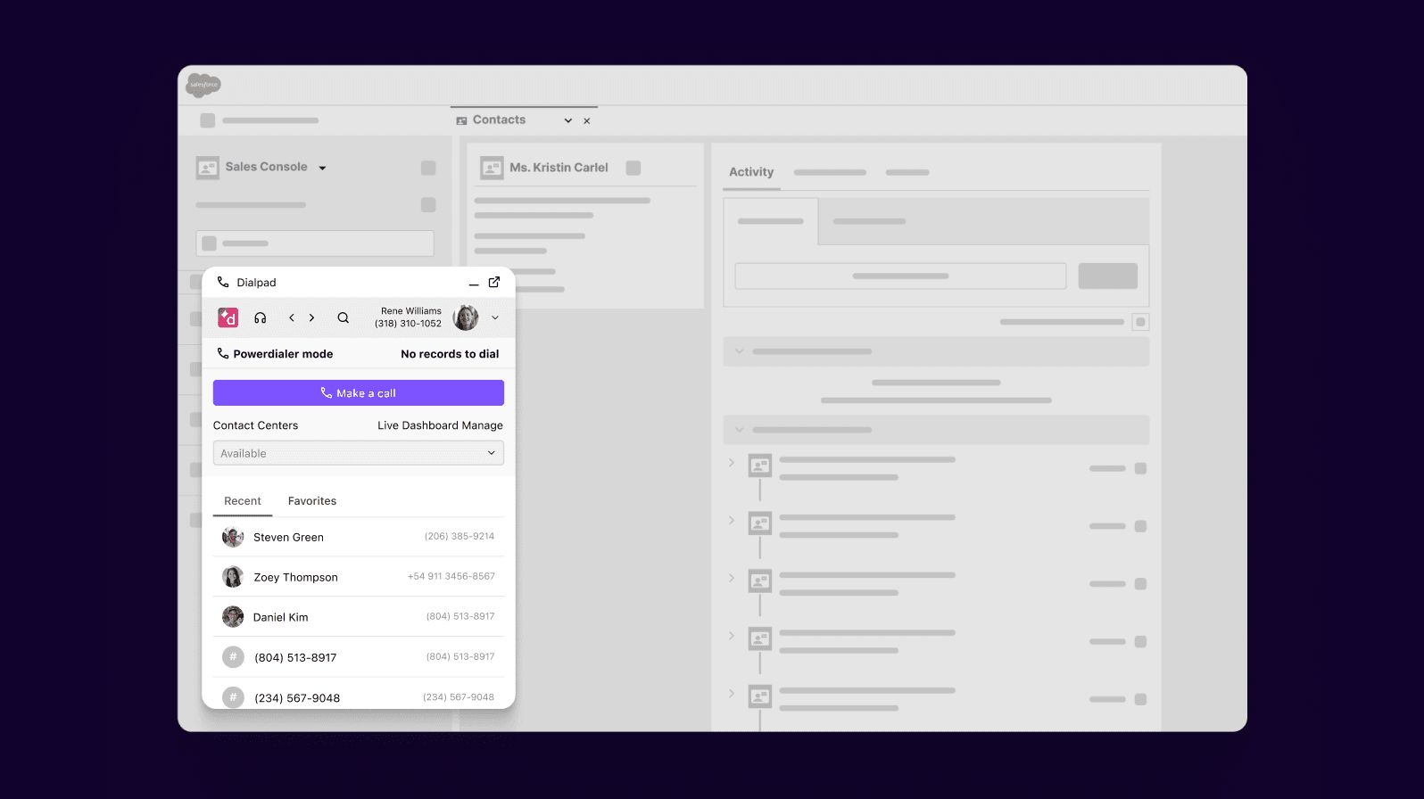Viewport: 1424px width, 799px height.
Task: Click the Salesforce cloud logo
Action: [203, 85]
